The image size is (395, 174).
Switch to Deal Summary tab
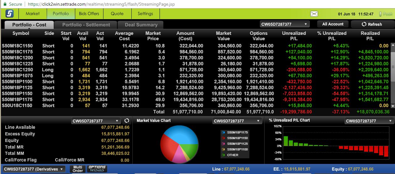tap(141, 25)
